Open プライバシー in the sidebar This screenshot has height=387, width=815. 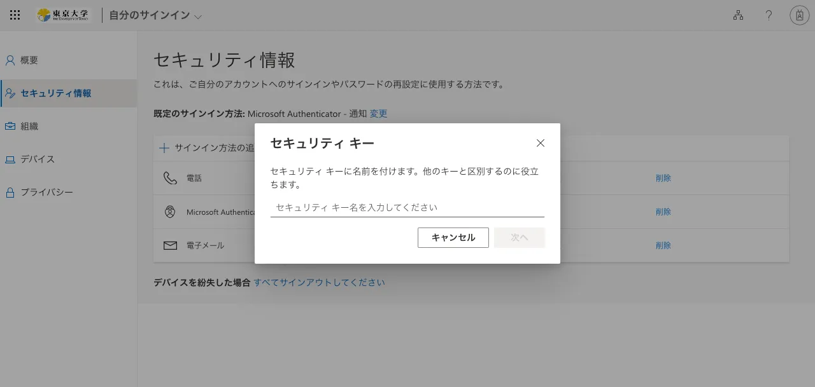tap(46, 193)
